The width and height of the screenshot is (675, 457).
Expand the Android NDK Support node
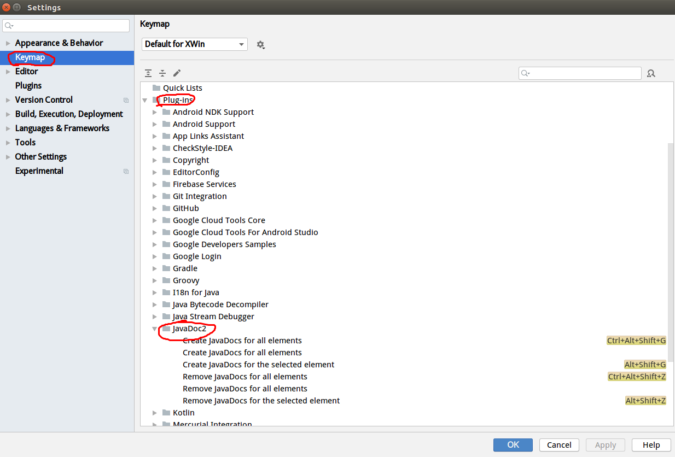pos(155,112)
